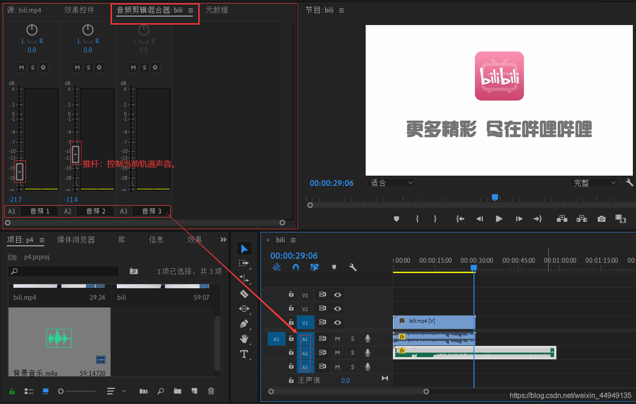This screenshot has width=636, height=404.
Task: Click the Find magnifier icon at project bottom
Action: (x=161, y=391)
